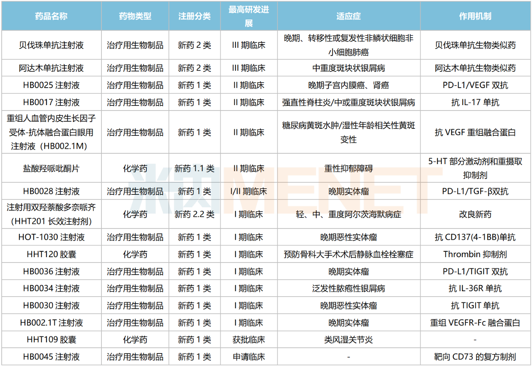This screenshot has height=366, width=532.
Task: Click the 抗 IL-36R 单抗 cell
Action: pyautogui.click(x=475, y=288)
